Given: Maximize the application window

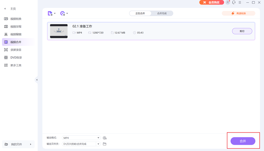Looking at the screenshot, I should tap(253, 2).
